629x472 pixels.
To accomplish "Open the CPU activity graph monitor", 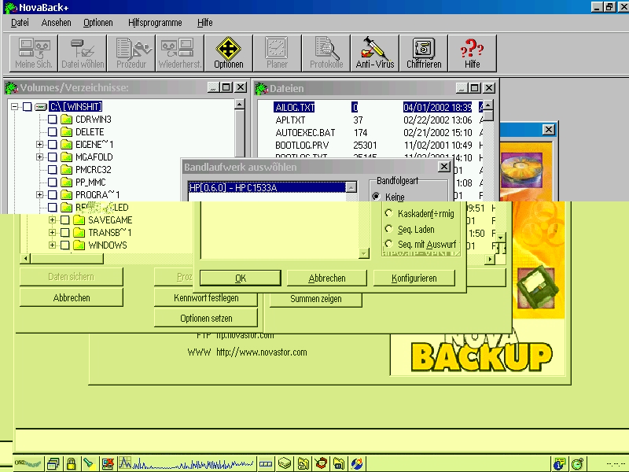I will [186, 464].
